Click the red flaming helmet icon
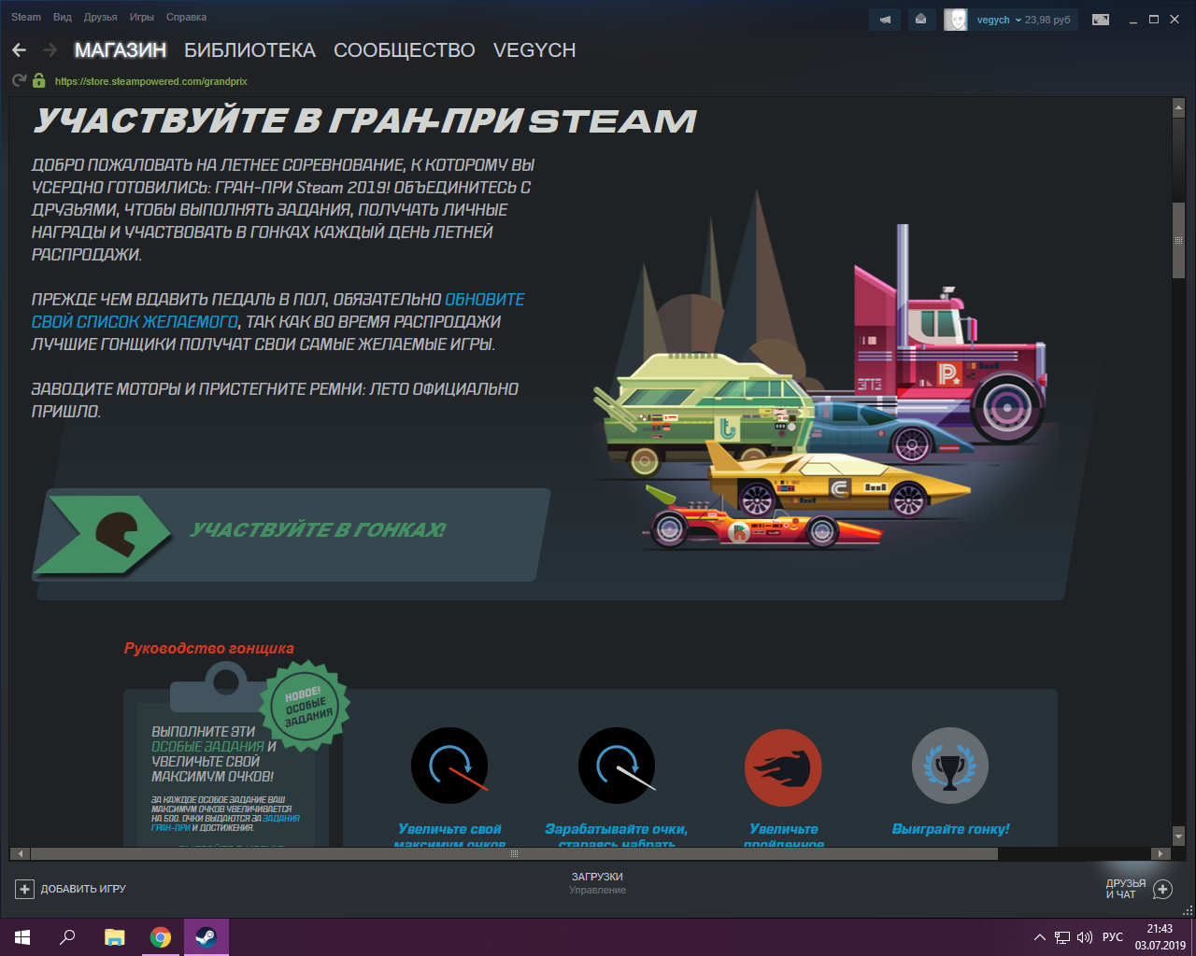 (783, 767)
